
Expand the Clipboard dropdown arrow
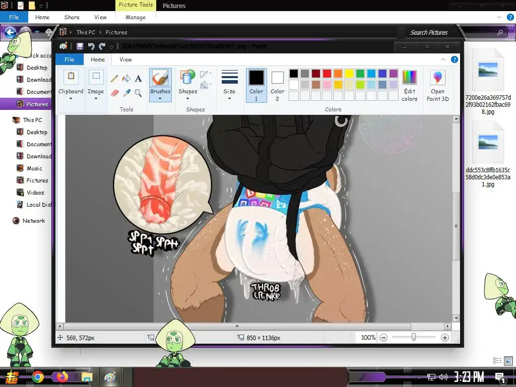(x=71, y=98)
